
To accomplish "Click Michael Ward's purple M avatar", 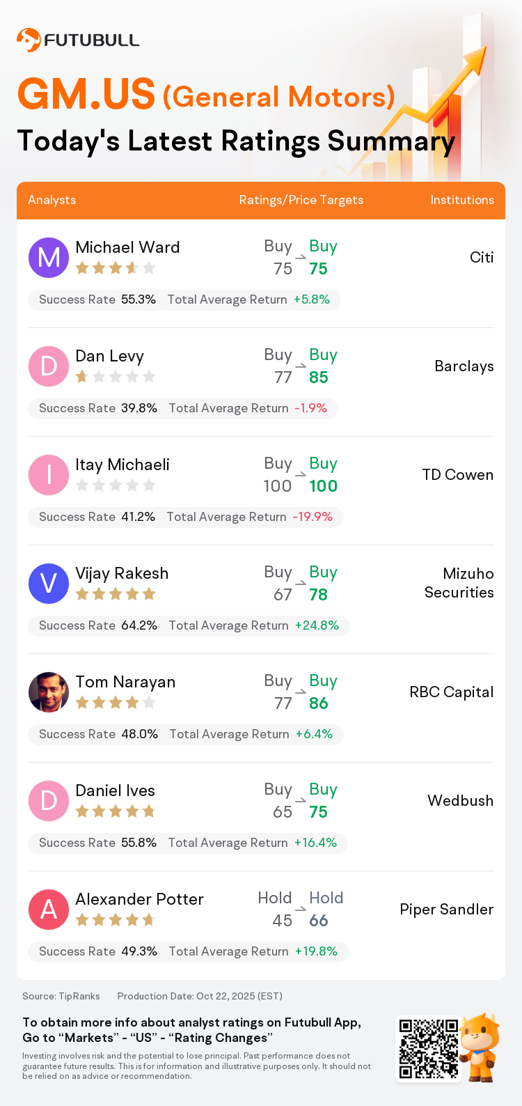I will (49, 257).
